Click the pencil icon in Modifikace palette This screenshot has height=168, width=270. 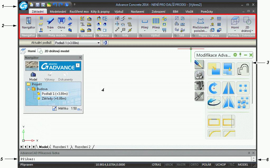(x=199, y=64)
